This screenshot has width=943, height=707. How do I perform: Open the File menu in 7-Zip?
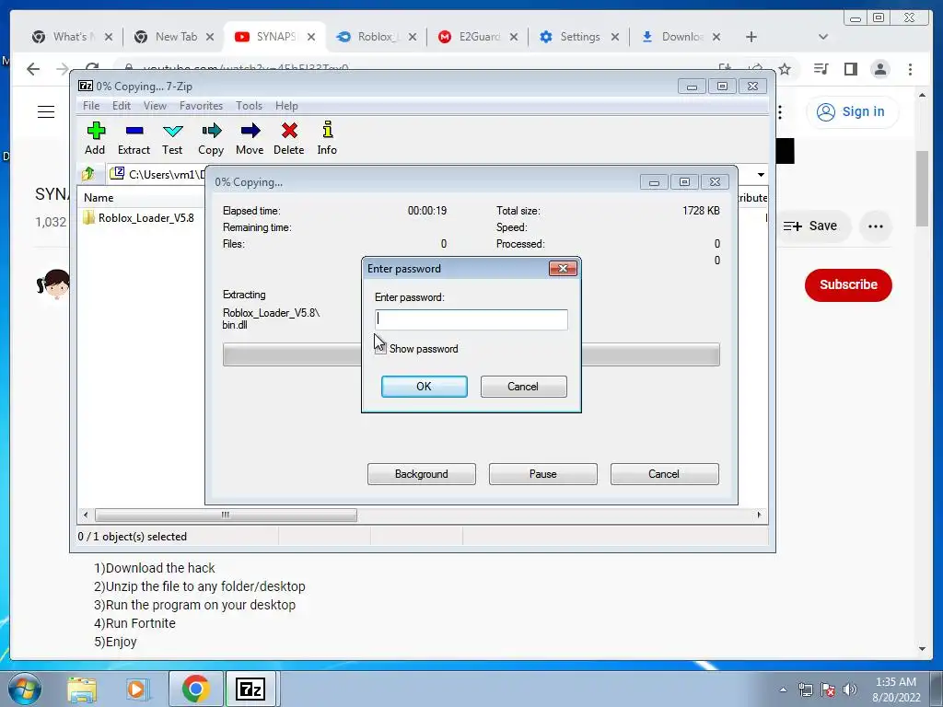[91, 105]
